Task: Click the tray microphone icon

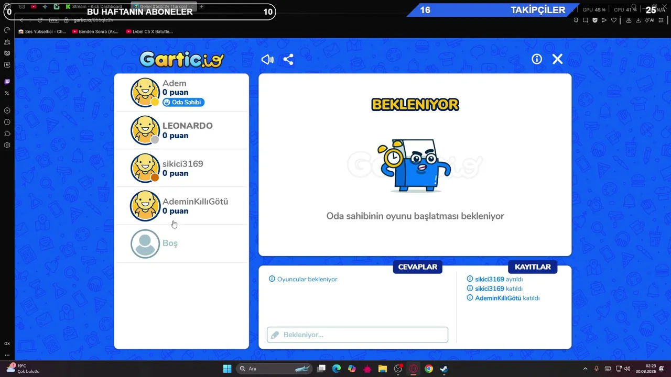Action: coord(597,369)
